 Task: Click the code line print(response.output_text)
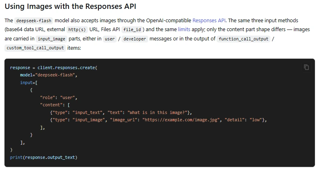pos(44,157)
